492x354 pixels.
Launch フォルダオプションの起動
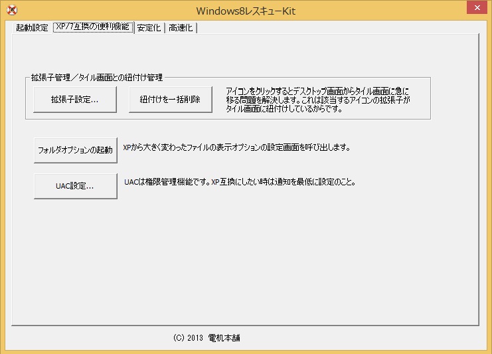click(x=75, y=149)
